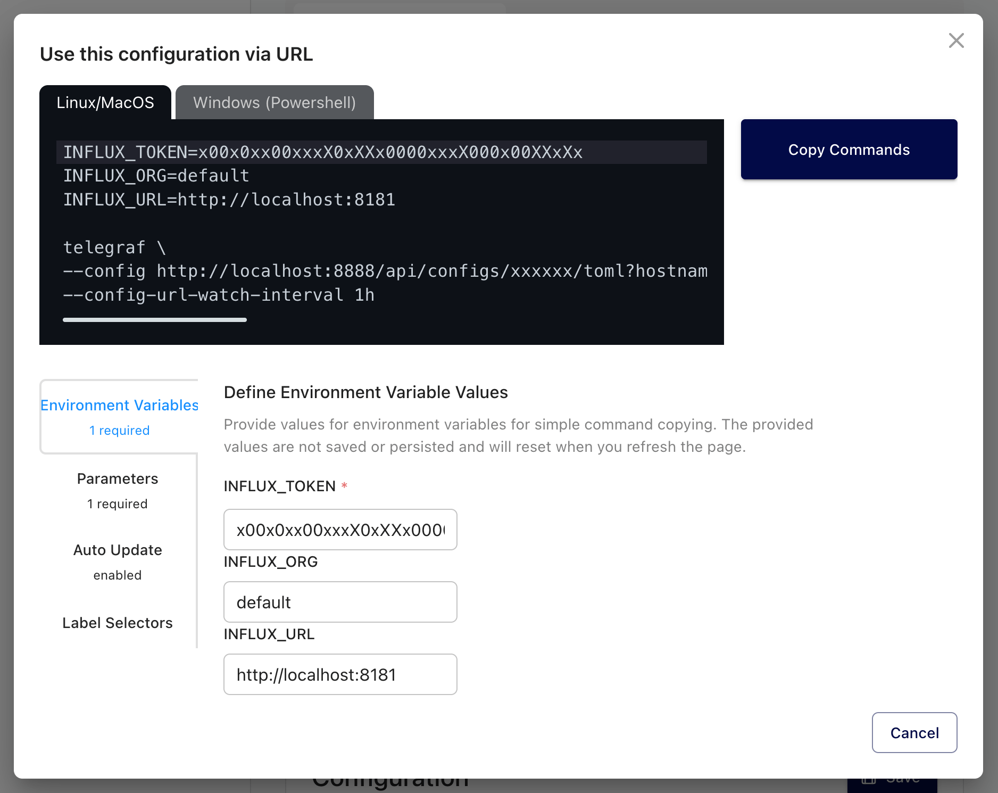Click the --config URL line in code

point(384,271)
